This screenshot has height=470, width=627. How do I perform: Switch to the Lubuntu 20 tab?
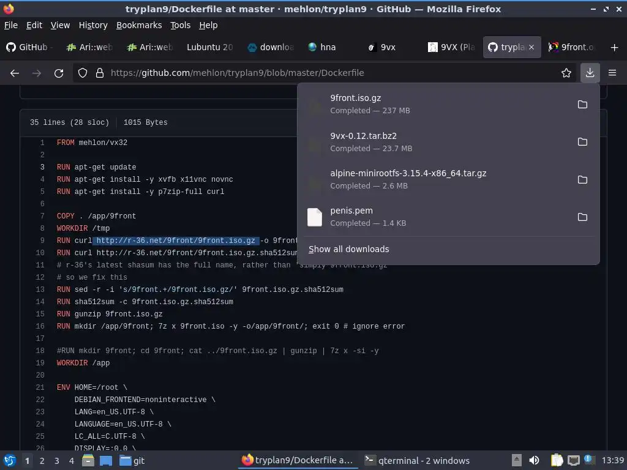coord(209,47)
